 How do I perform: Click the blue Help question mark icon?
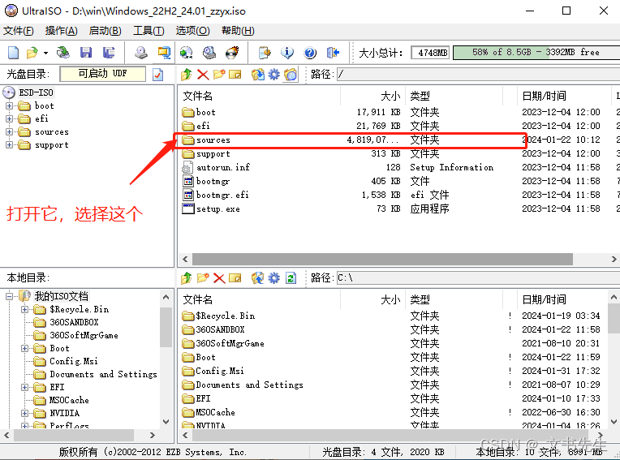(310, 52)
